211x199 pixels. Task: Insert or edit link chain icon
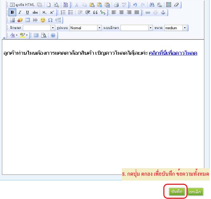pyautogui.click(x=148, y=12)
